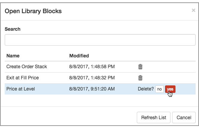Image resolution: width=199 pixels, height=130 pixels.
Task: Click the Refresh List button
Action: tap(154, 118)
